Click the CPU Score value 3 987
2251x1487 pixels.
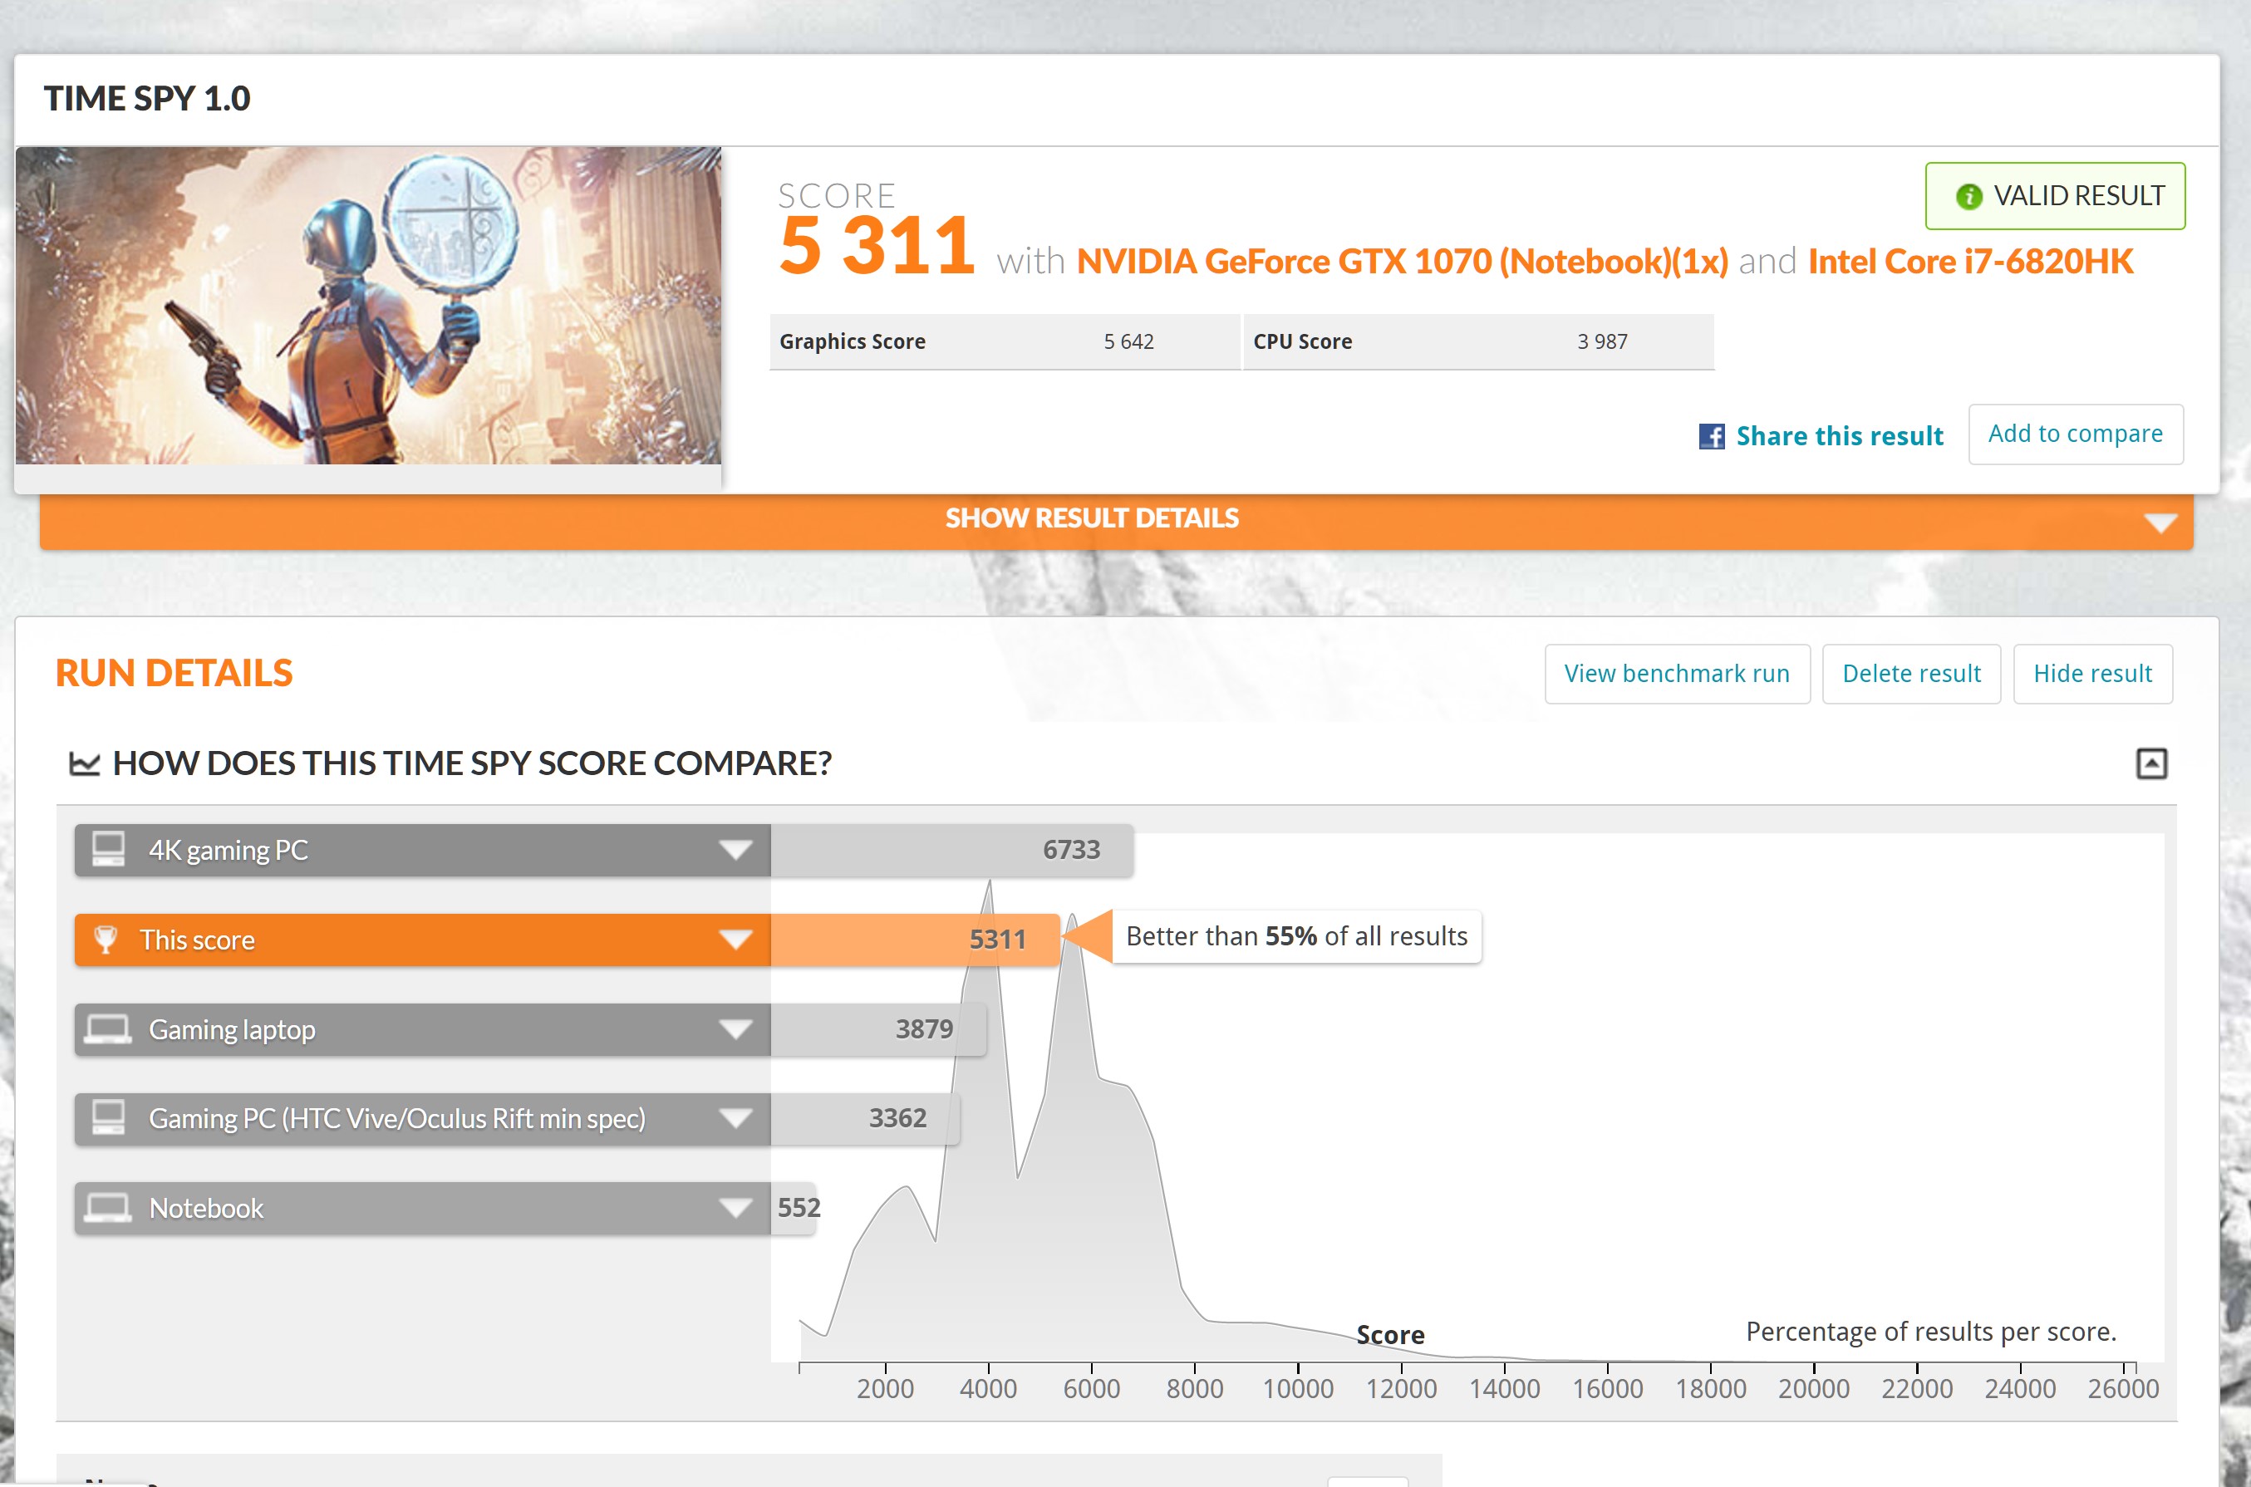click(1602, 341)
